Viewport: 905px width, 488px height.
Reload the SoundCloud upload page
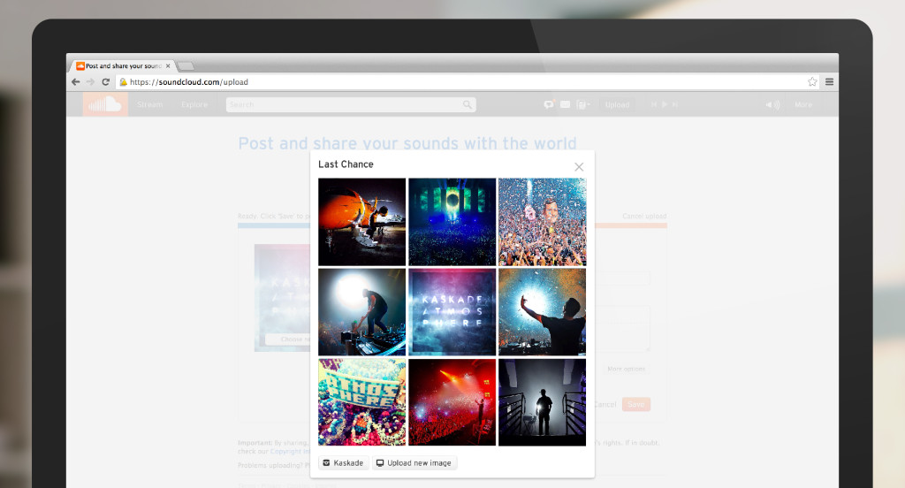[106, 82]
